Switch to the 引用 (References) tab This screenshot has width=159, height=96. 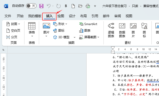(x=95, y=16)
